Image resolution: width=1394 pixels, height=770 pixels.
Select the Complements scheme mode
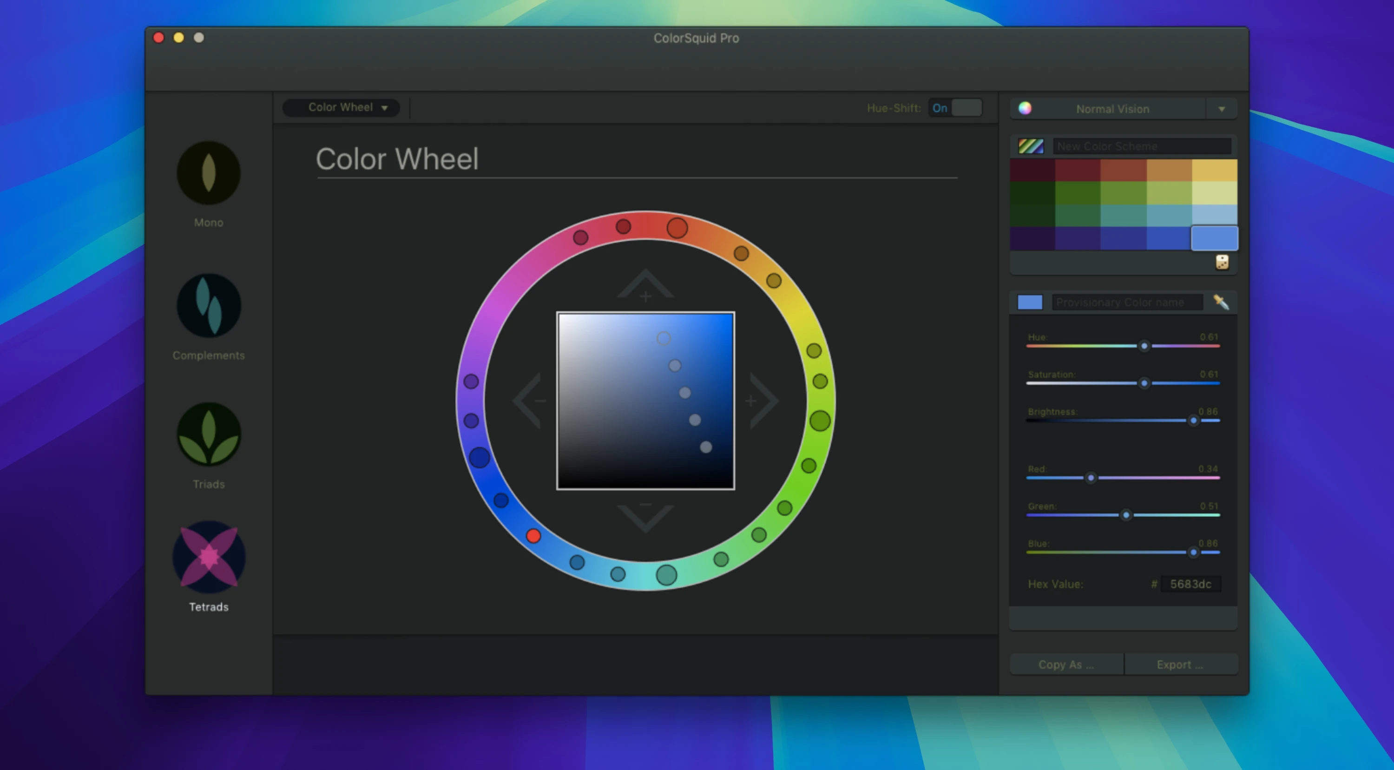(209, 306)
